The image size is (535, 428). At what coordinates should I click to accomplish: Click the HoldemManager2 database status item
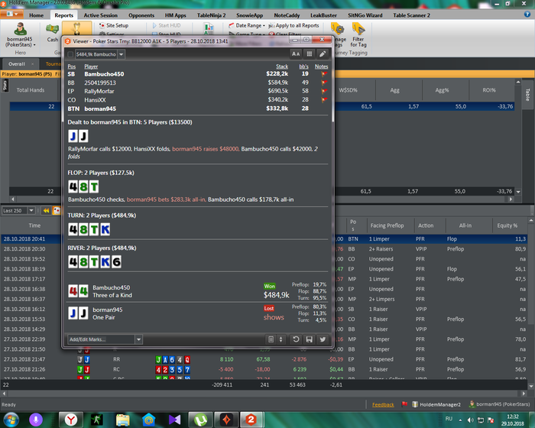click(x=436, y=404)
